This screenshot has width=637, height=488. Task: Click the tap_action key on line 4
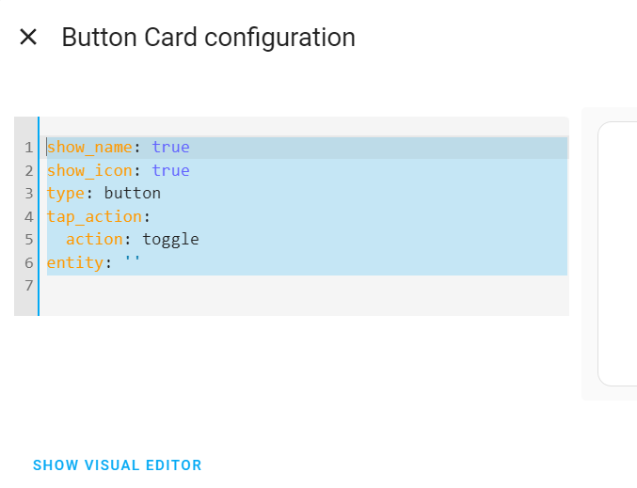(94, 217)
